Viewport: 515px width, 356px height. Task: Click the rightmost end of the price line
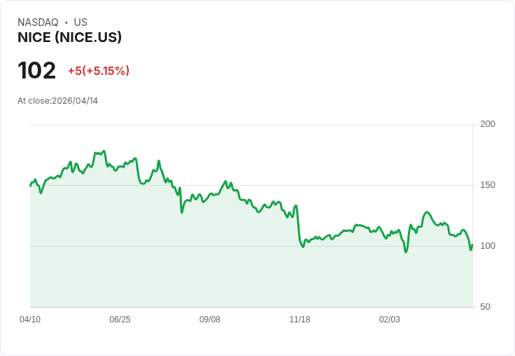pyautogui.click(x=472, y=245)
